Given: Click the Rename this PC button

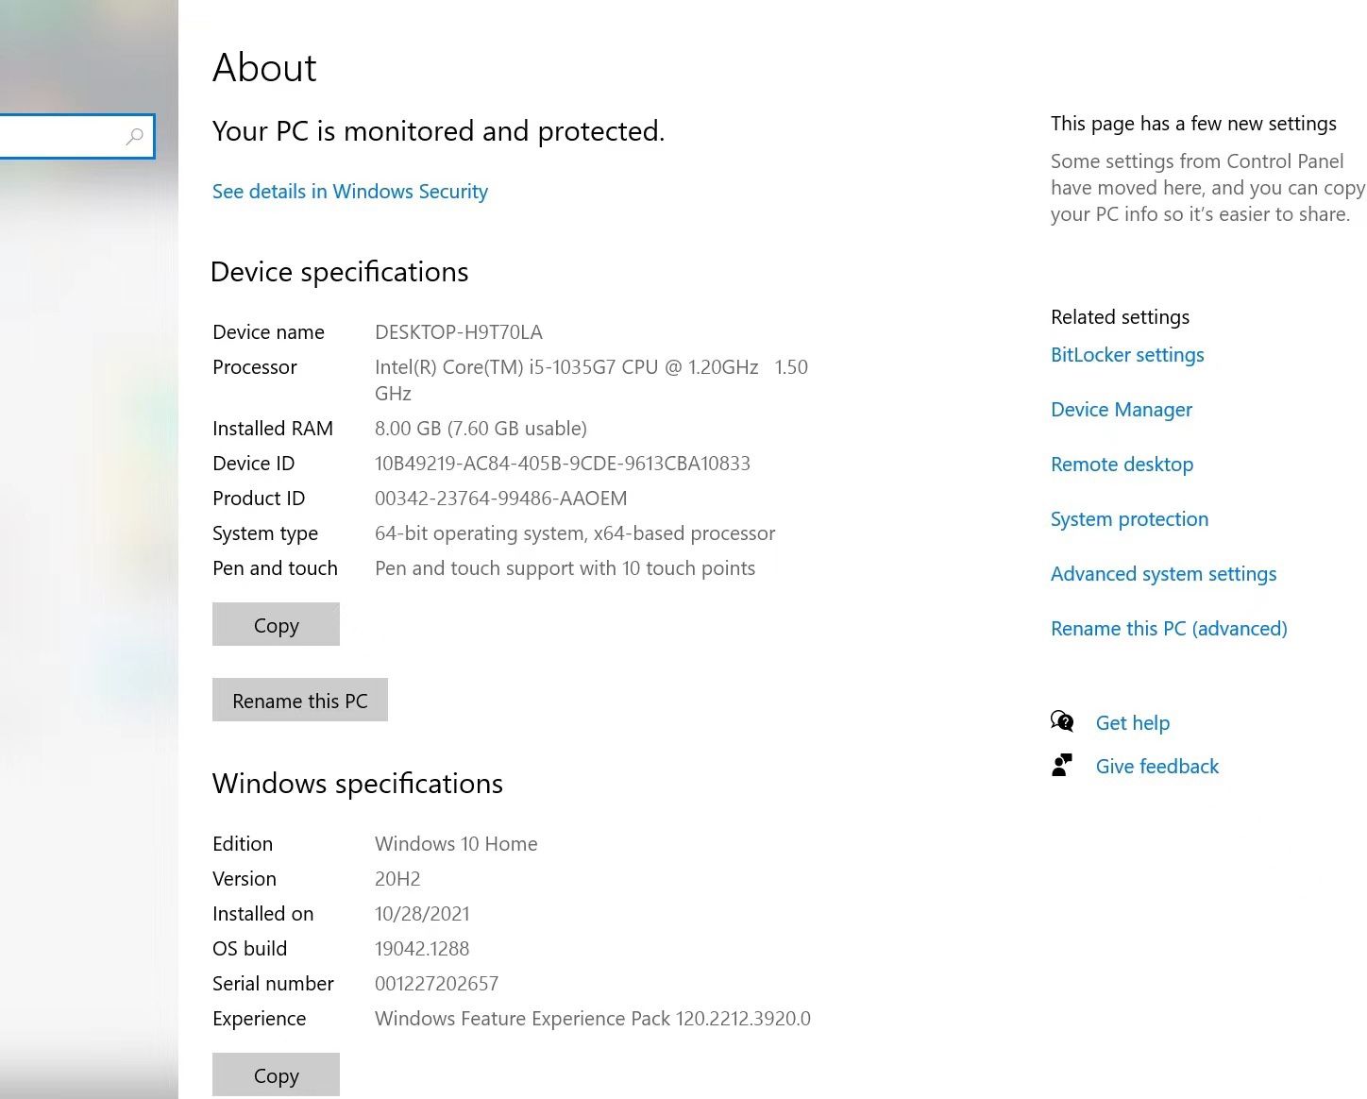Looking at the screenshot, I should click(x=299, y=700).
